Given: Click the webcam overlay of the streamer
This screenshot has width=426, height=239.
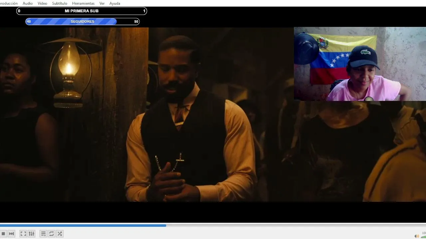Looking at the screenshot, I should click(x=360, y=64).
